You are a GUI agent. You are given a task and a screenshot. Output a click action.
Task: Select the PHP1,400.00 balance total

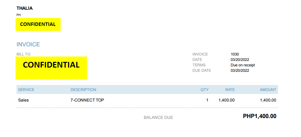[259, 116]
